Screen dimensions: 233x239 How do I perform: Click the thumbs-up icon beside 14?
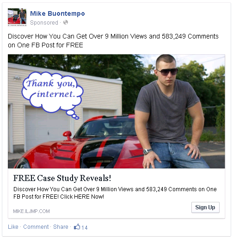pyautogui.click(x=77, y=226)
